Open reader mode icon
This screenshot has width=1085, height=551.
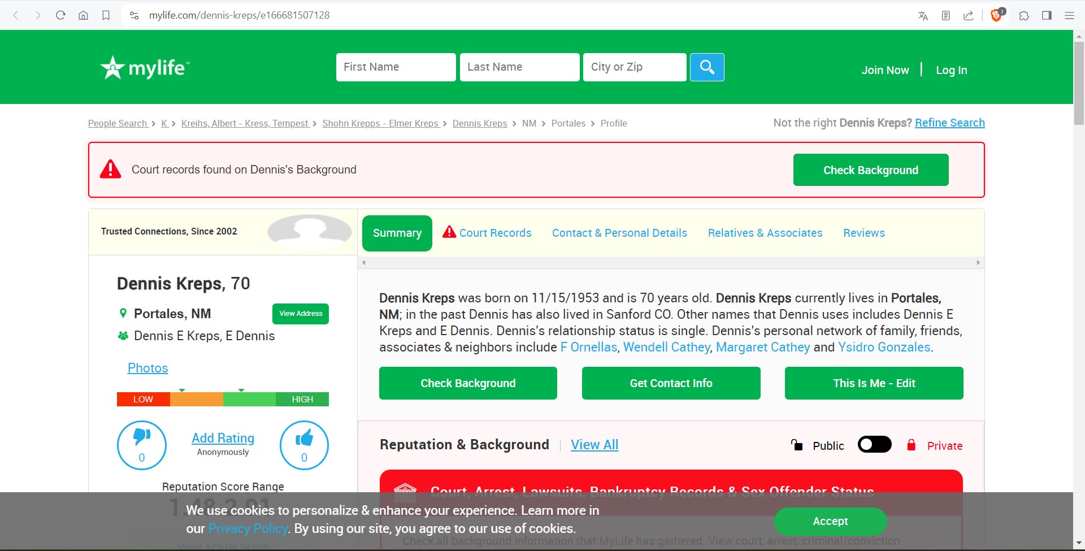click(946, 16)
